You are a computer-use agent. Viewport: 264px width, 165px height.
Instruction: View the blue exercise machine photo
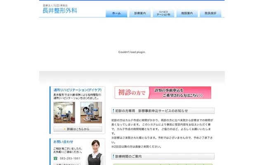91,113
